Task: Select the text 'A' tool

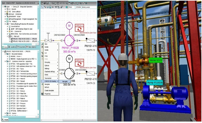Action: [x=53, y=7]
